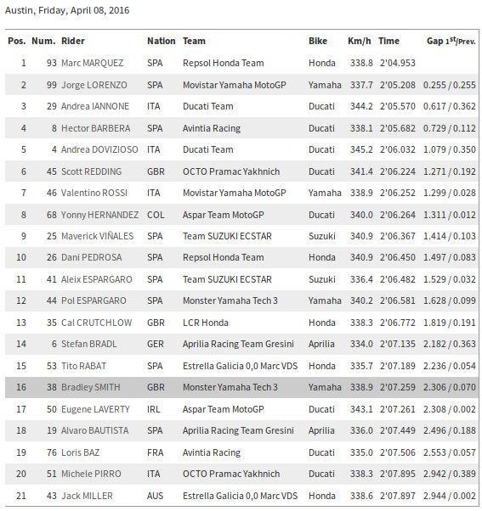Select rider Jorge LORENZO

coord(94,85)
